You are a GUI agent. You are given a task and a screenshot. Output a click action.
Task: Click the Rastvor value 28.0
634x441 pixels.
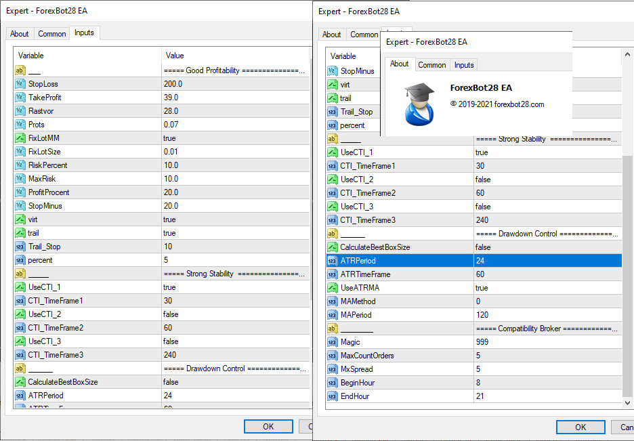tap(171, 111)
